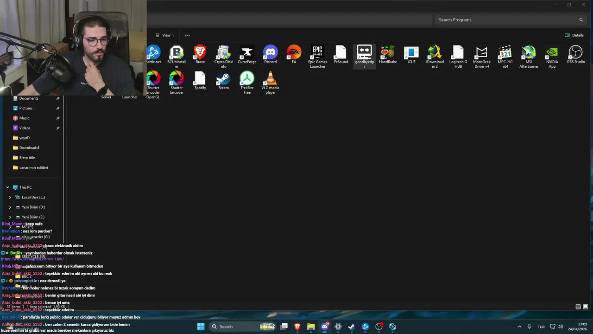Viewport: 593px width, 334px height.
Task: Select Yeni Birim (D:) drive
Action: (x=33, y=207)
